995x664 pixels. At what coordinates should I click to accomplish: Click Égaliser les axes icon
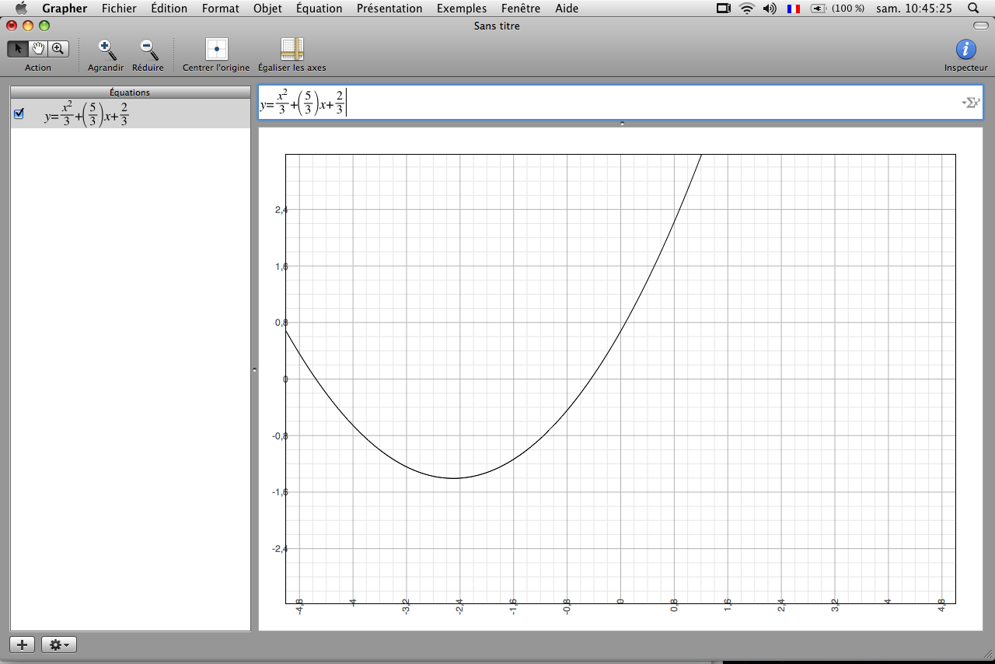pyautogui.click(x=292, y=50)
